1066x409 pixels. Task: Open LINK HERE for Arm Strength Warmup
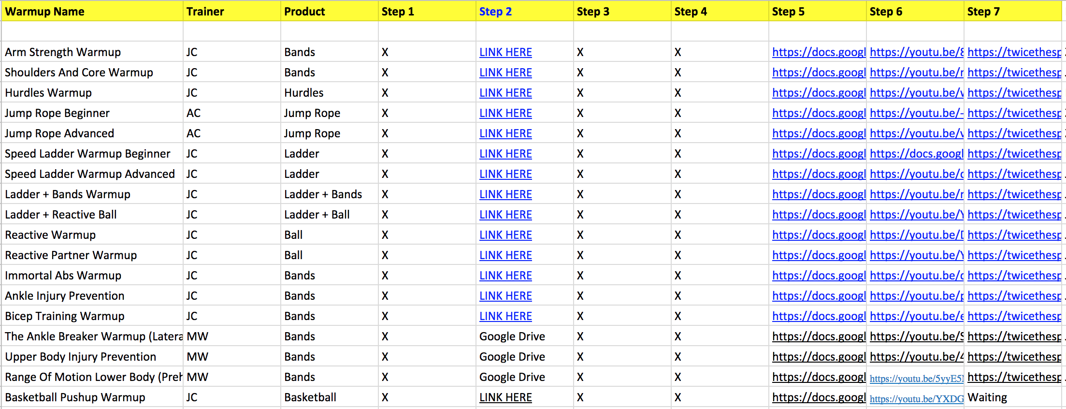[505, 52]
